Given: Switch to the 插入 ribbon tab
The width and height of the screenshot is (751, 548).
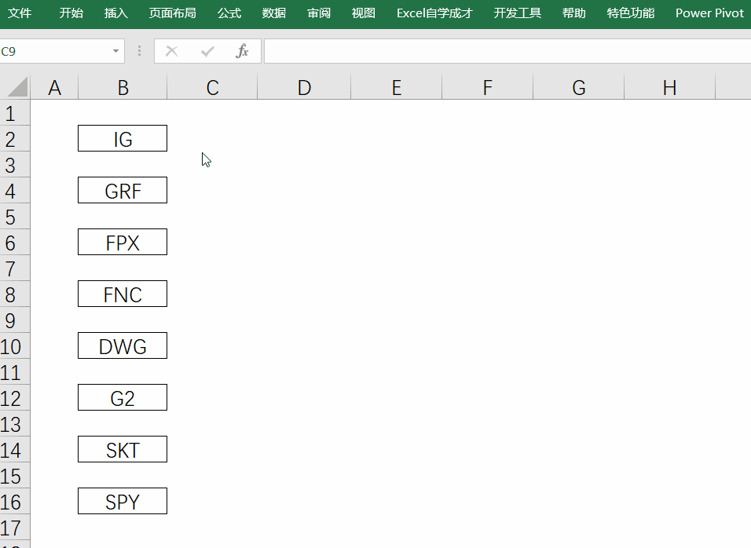Looking at the screenshot, I should pos(115,13).
